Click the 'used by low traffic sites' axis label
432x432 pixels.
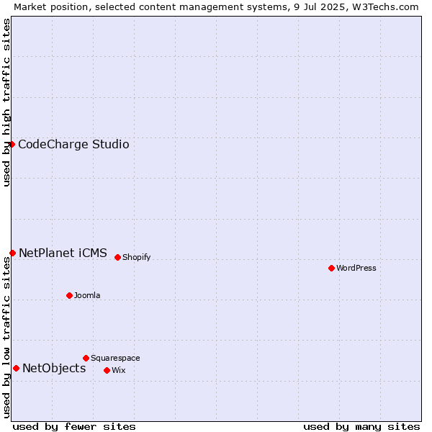[6, 338]
